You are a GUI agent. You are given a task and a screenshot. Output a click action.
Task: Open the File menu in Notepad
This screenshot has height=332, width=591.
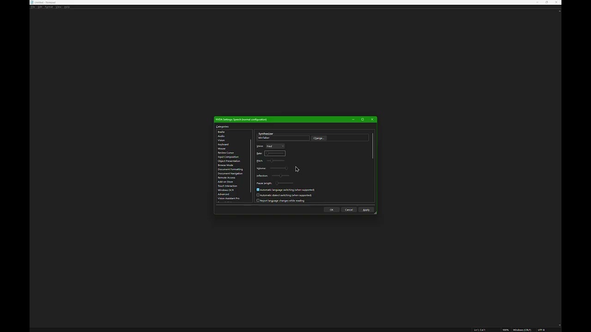pyautogui.click(x=33, y=7)
